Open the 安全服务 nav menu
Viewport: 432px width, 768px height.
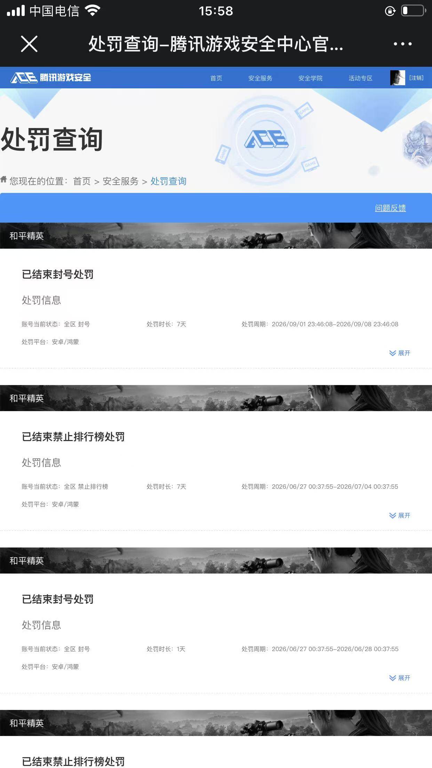260,78
